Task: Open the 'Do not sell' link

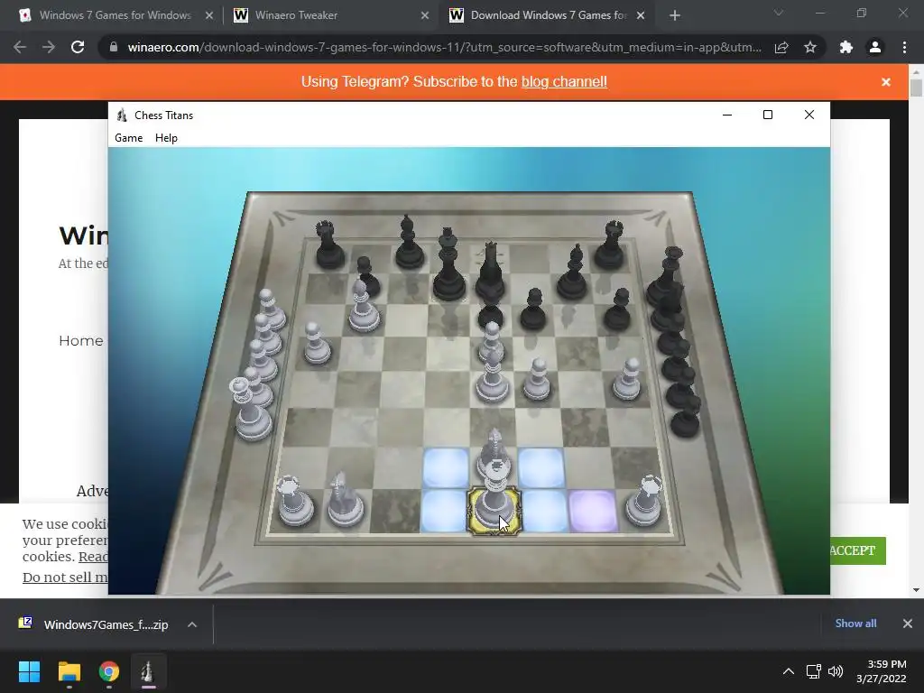Action: click(65, 577)
